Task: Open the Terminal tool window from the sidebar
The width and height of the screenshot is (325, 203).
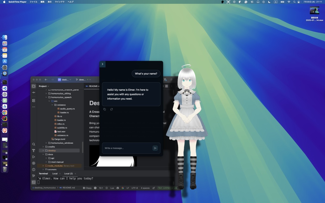Action: pos(34,182)
